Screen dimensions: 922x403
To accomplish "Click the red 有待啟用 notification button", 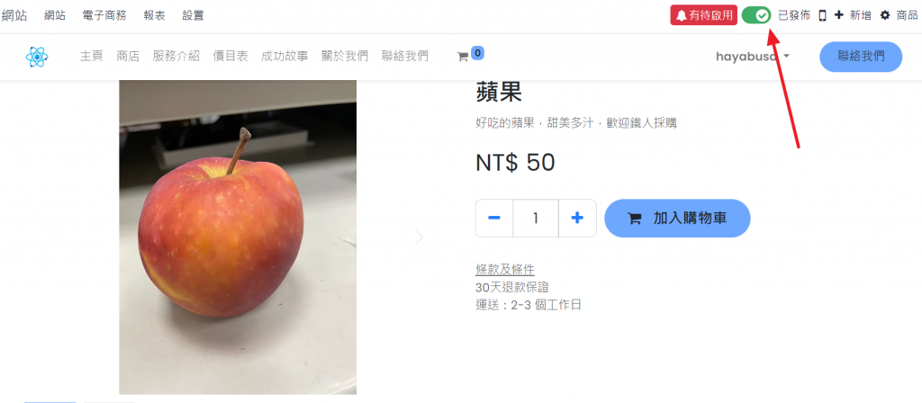I will tap(704, 15).
